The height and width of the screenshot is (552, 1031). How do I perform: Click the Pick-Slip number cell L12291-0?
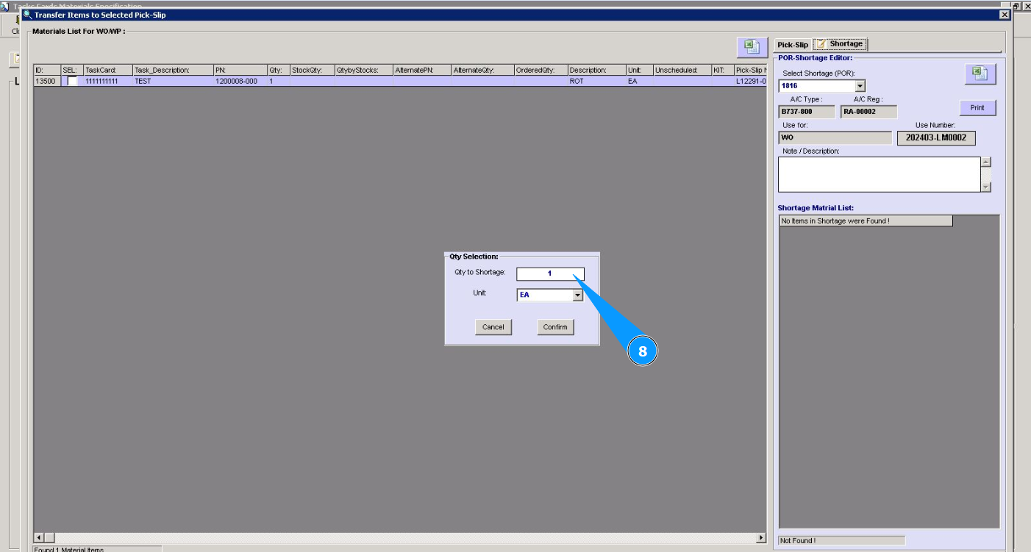751,82
